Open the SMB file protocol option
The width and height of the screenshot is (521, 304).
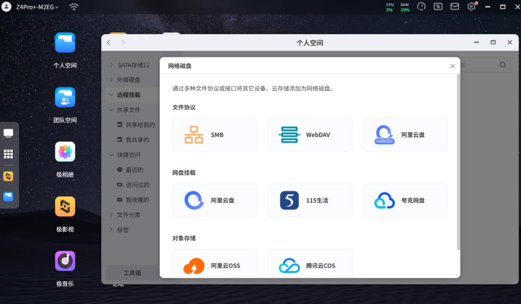(x=215, y=135)
